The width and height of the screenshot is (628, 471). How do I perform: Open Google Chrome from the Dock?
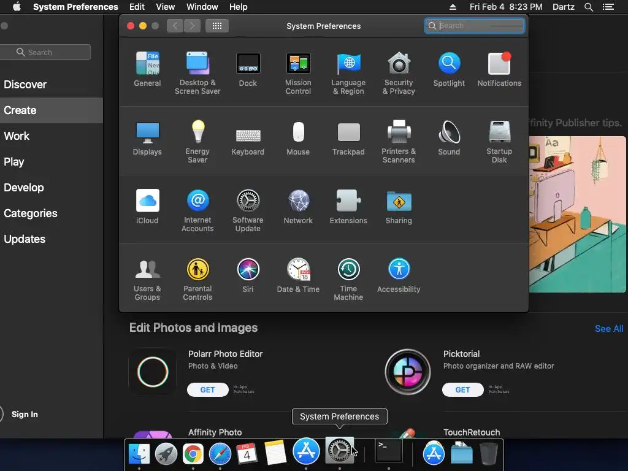[x=193, y=454]
